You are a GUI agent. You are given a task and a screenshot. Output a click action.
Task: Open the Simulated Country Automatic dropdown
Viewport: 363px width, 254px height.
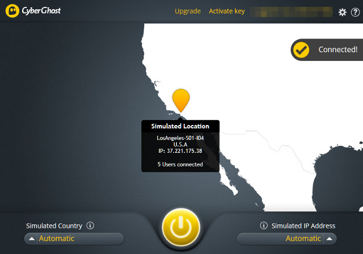coord(74,239)
